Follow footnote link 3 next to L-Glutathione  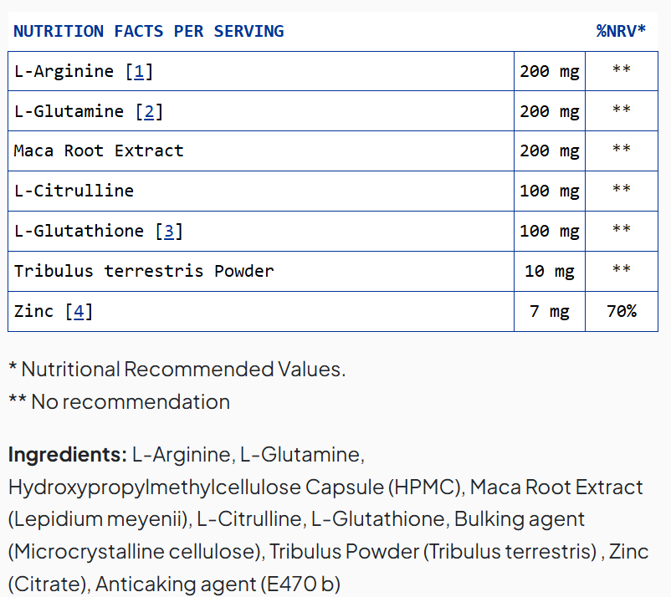coord(168,232)
